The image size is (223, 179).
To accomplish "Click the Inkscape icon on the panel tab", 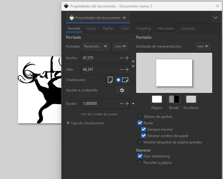I will coord(71,18).
